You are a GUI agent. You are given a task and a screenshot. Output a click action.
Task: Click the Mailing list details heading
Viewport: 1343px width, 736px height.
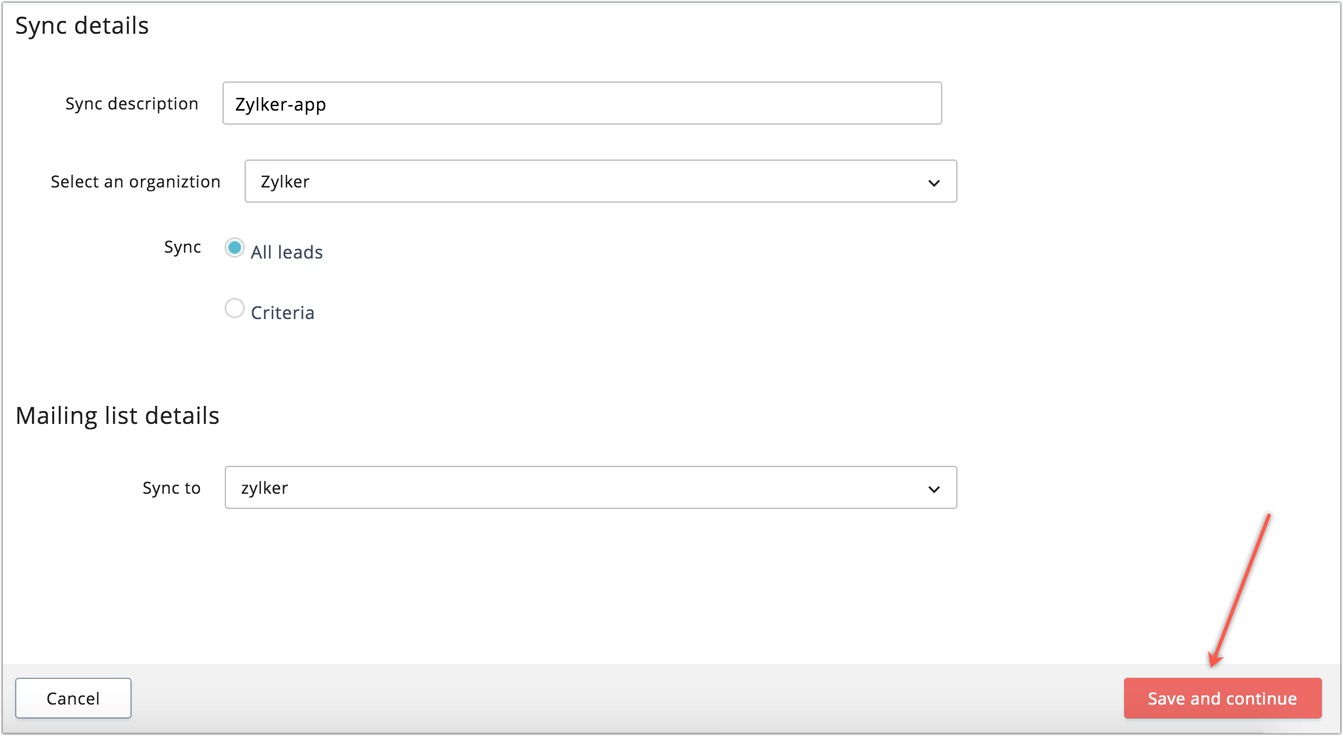[118, 416]
